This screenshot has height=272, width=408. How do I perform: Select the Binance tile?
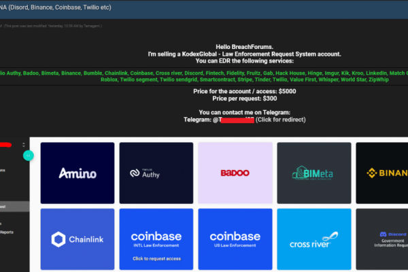pos(382,173)
